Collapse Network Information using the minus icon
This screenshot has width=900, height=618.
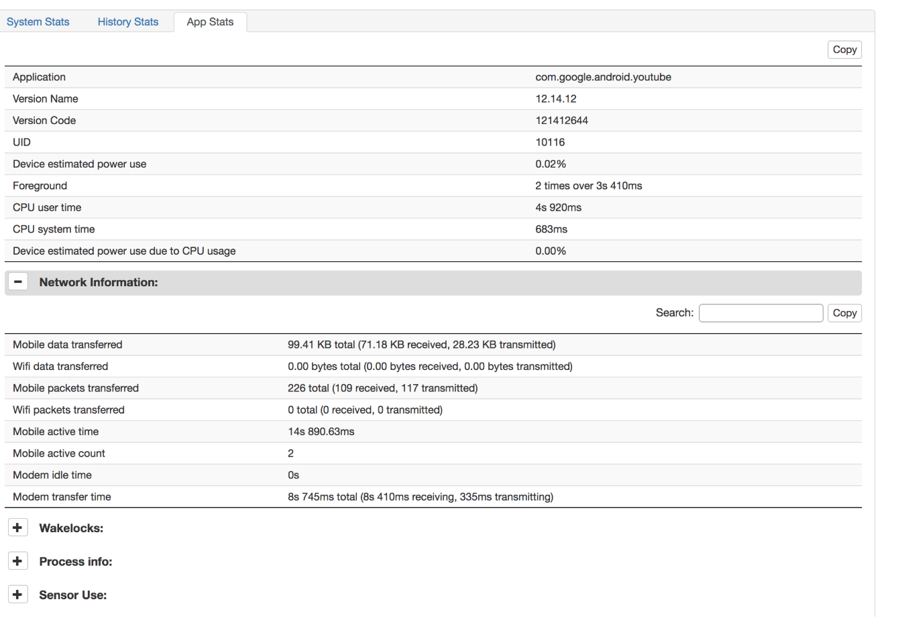(18, 282)
